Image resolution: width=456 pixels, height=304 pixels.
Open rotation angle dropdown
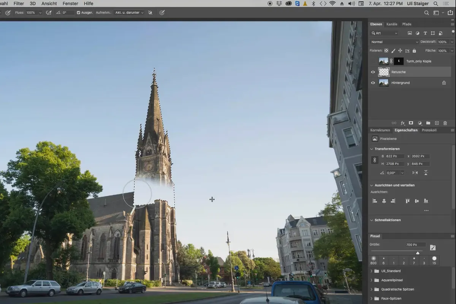(x=402, y=173)
